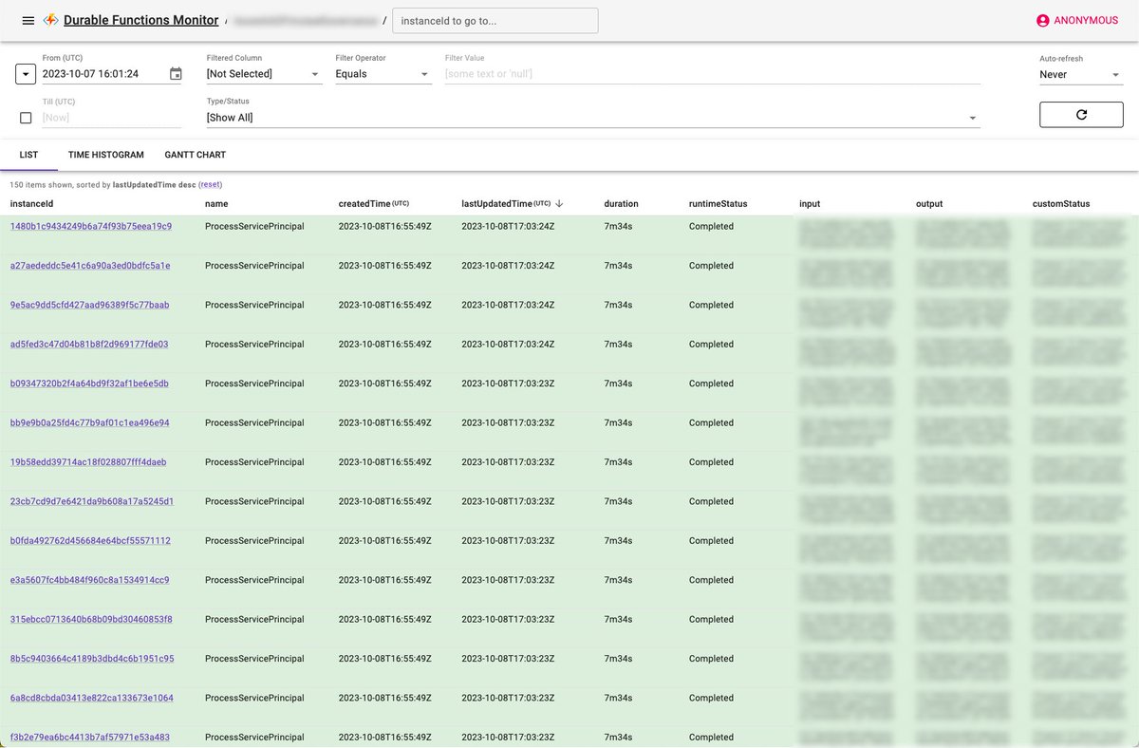Click the input column header
The width and height of the screenshot is (1139, 748).
coord(810,203)
